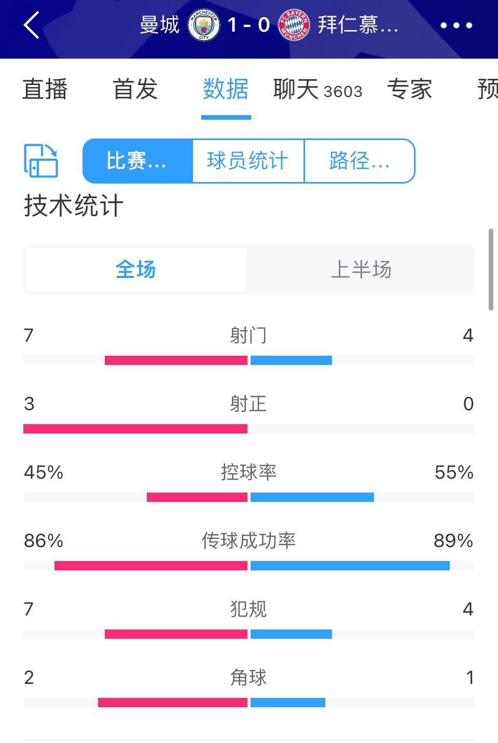Tap the 曼城 team name
The height and width of the screenshot is (743, 498).
pos(160,25)
